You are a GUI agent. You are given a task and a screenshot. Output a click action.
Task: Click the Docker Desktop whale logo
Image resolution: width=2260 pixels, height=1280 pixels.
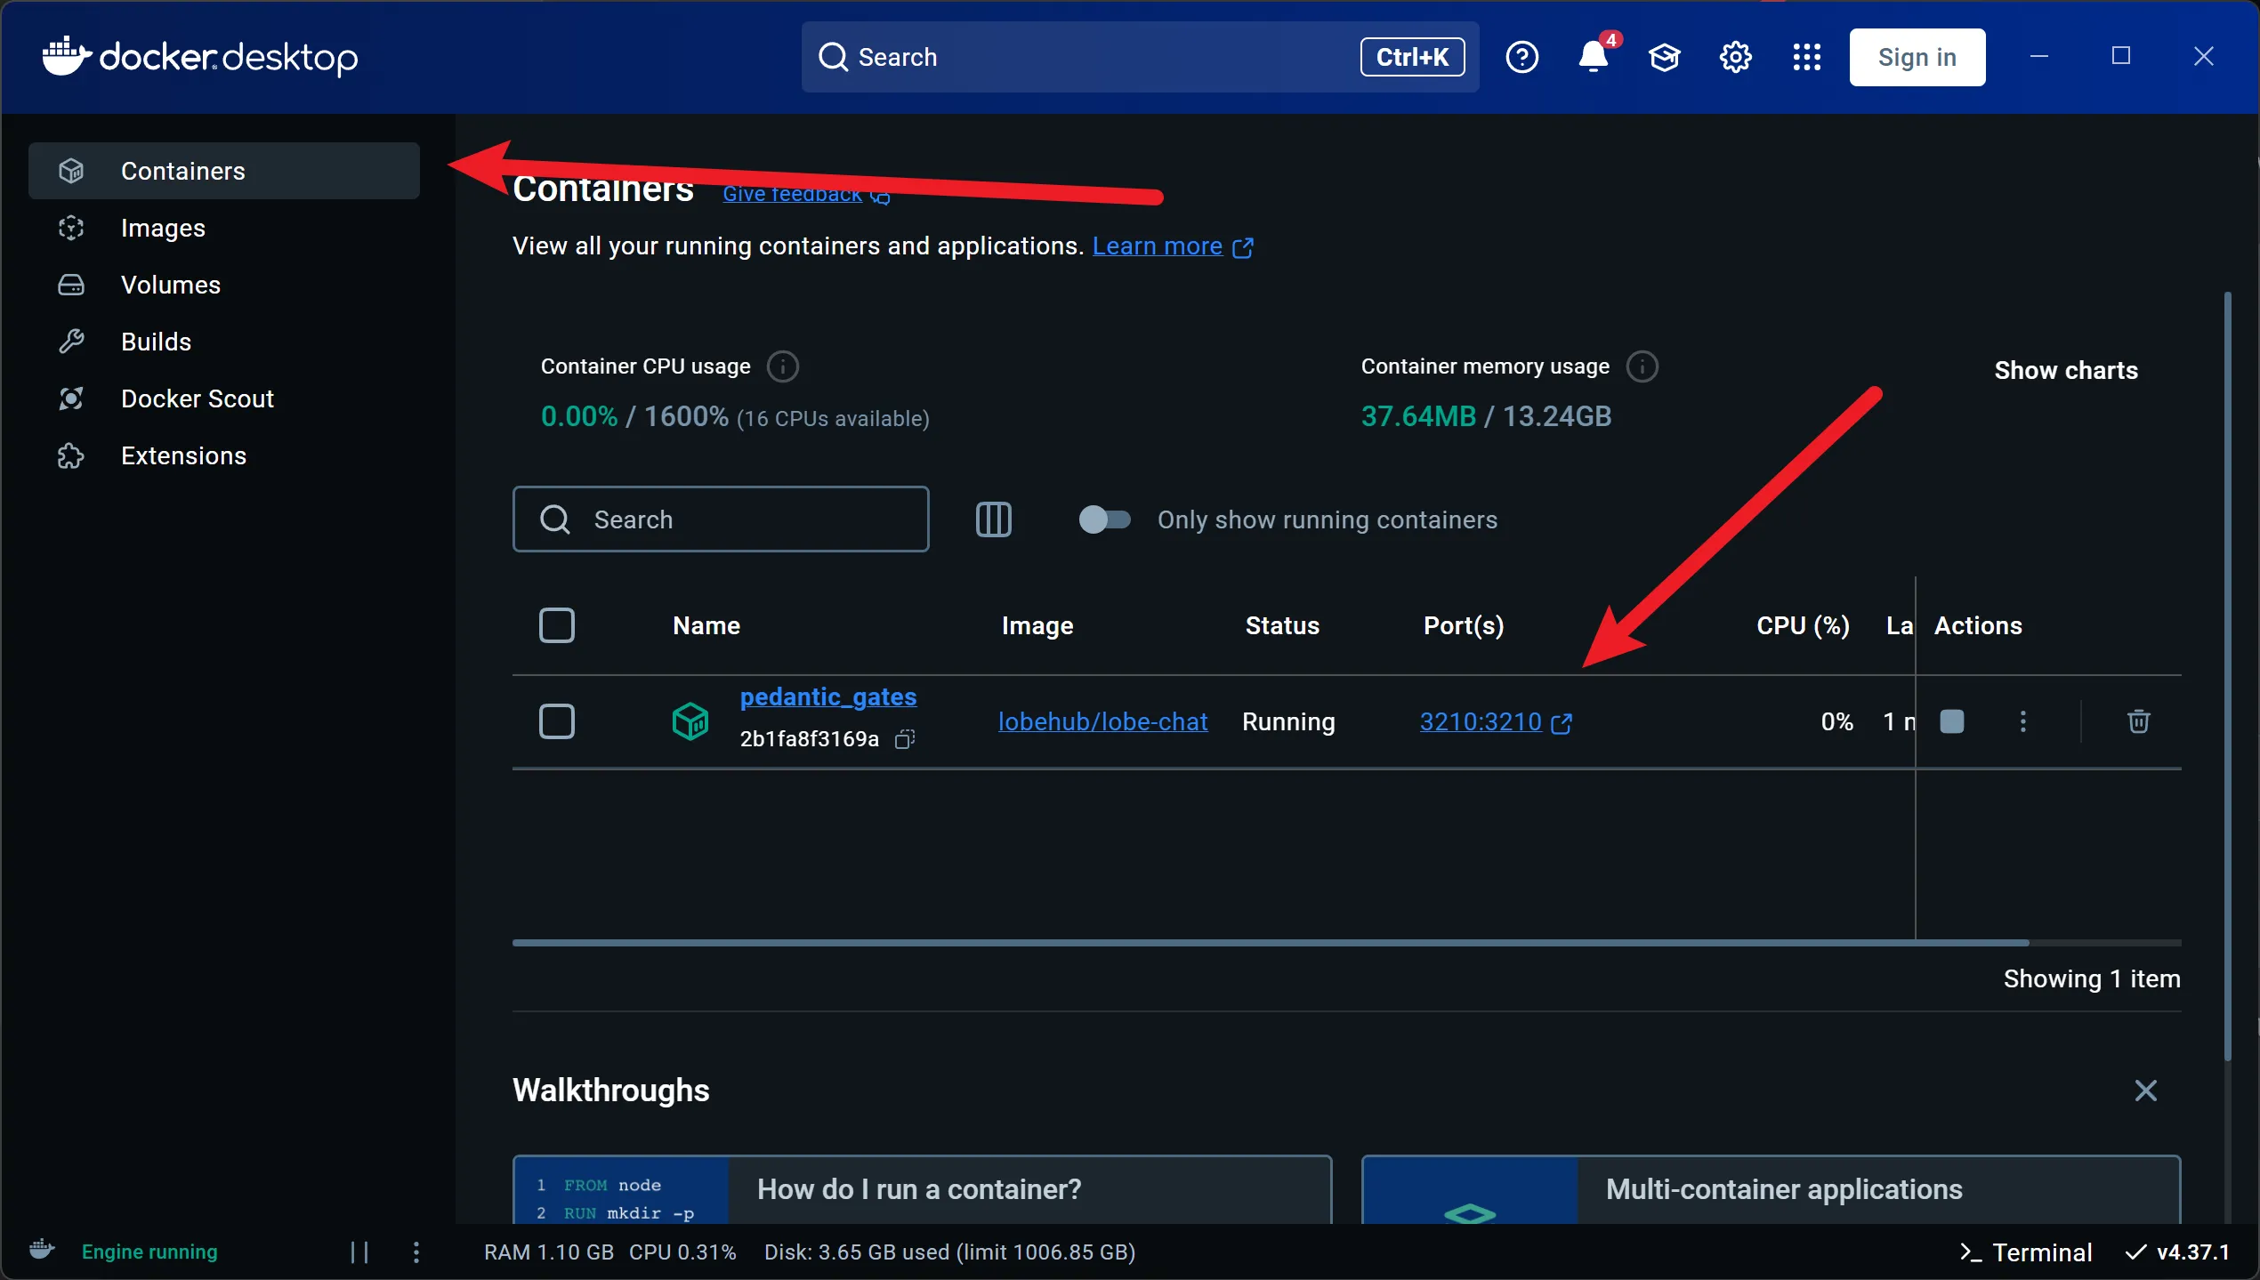pos(67,56)
